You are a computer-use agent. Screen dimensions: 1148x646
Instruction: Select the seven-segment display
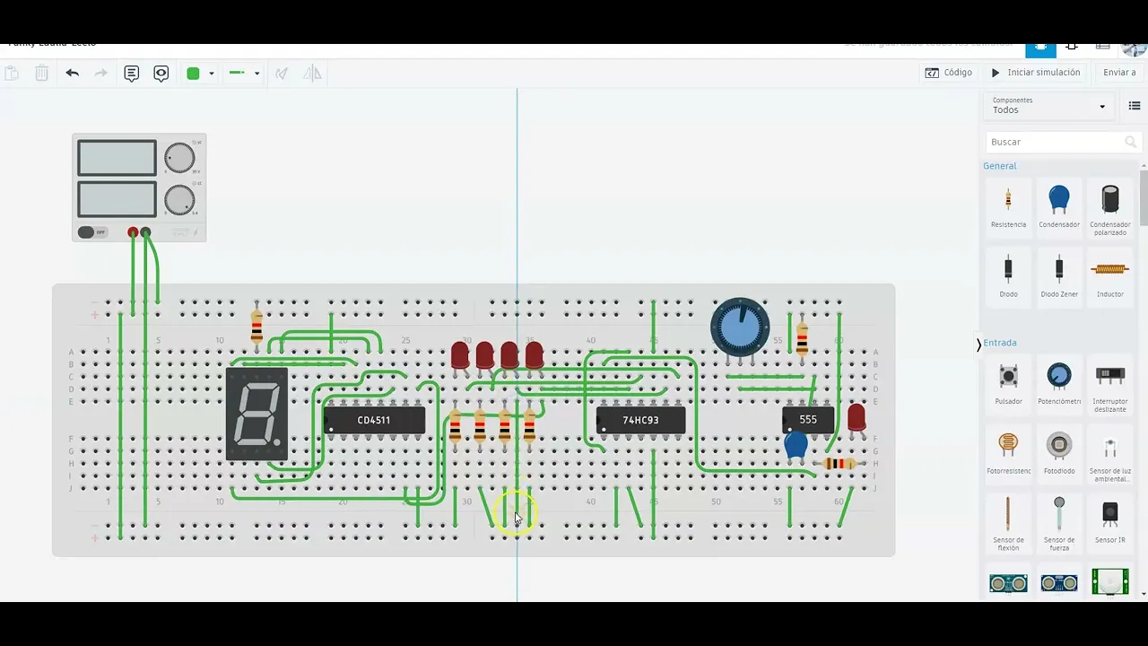coord(257,414)
